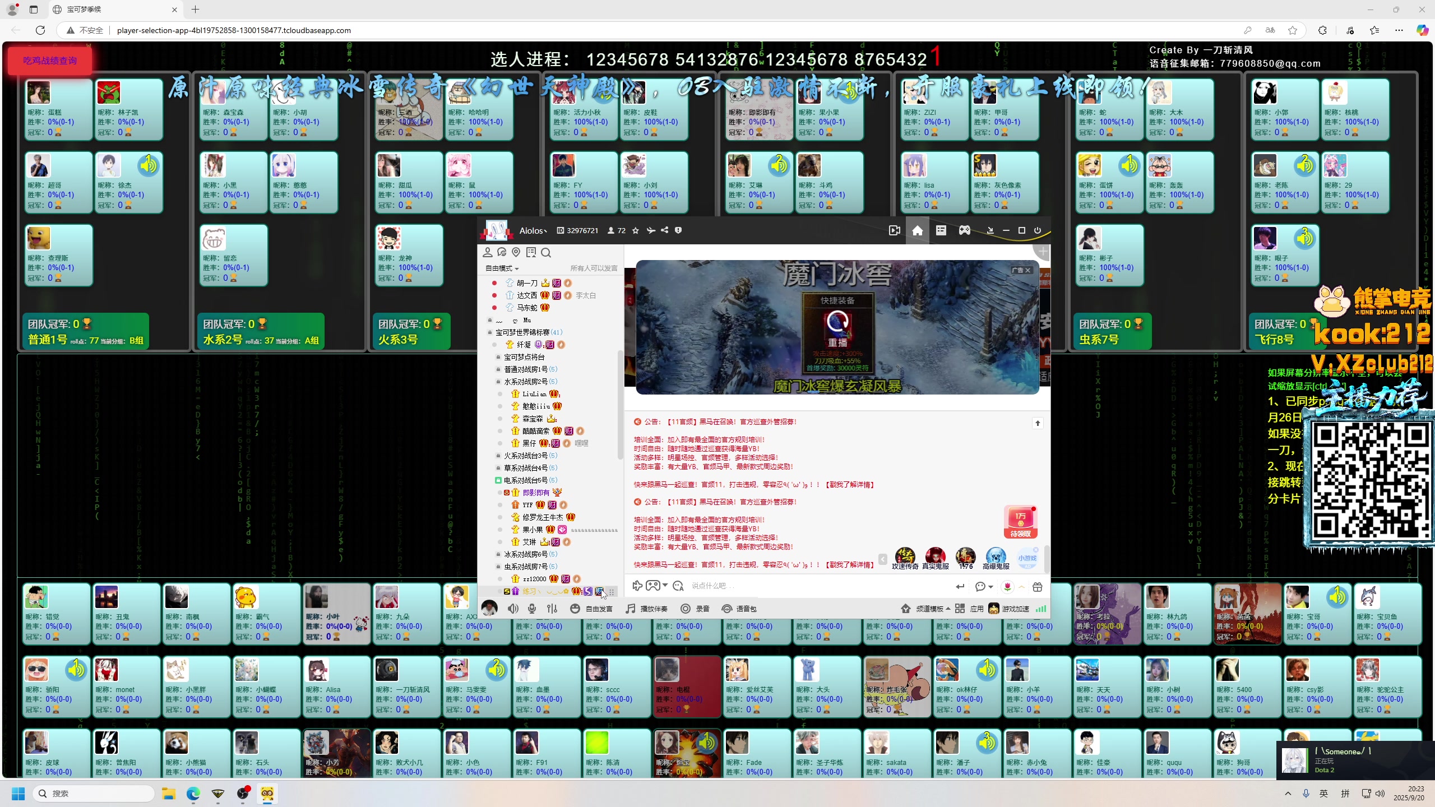This screenshot has width=1435, height=807.
Task: Share the channel via the share icon
Action: [664, 230]
